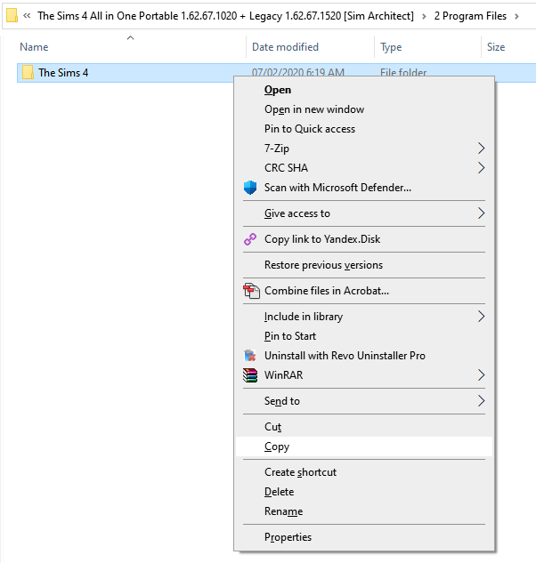Select Include in library entry
This screenshot has width=536, height=563.
364,317
